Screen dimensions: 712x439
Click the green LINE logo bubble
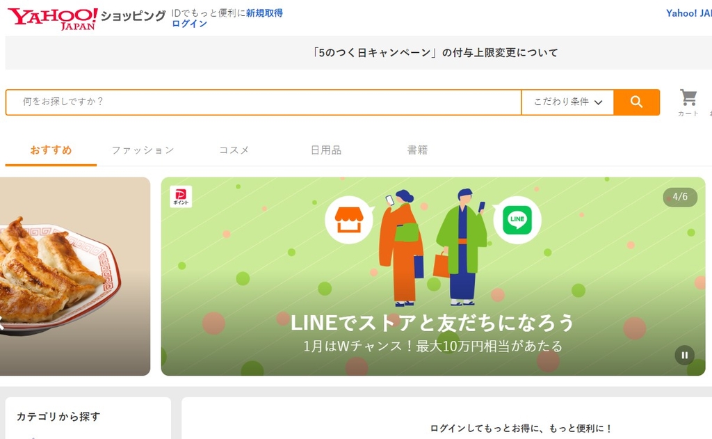click(517, 220)
